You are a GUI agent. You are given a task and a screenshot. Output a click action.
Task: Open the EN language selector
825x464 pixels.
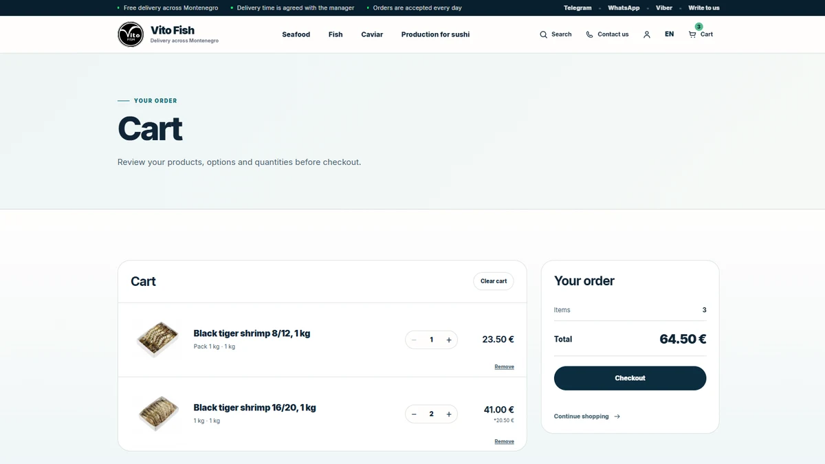click(x=669, y=34)
